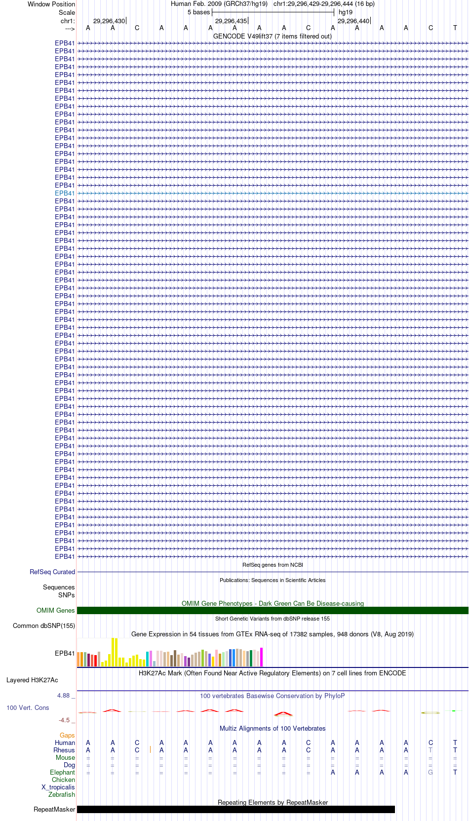Click the H3K27Ac Mark track title
Viewport: 469px width, 821px height.
coord(273,673)
